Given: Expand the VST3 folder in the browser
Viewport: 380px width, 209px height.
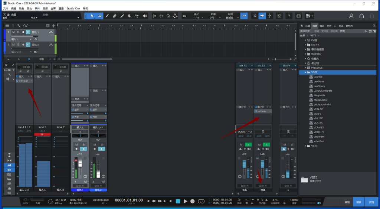Looking at the screenshot, I should [305, 146].
